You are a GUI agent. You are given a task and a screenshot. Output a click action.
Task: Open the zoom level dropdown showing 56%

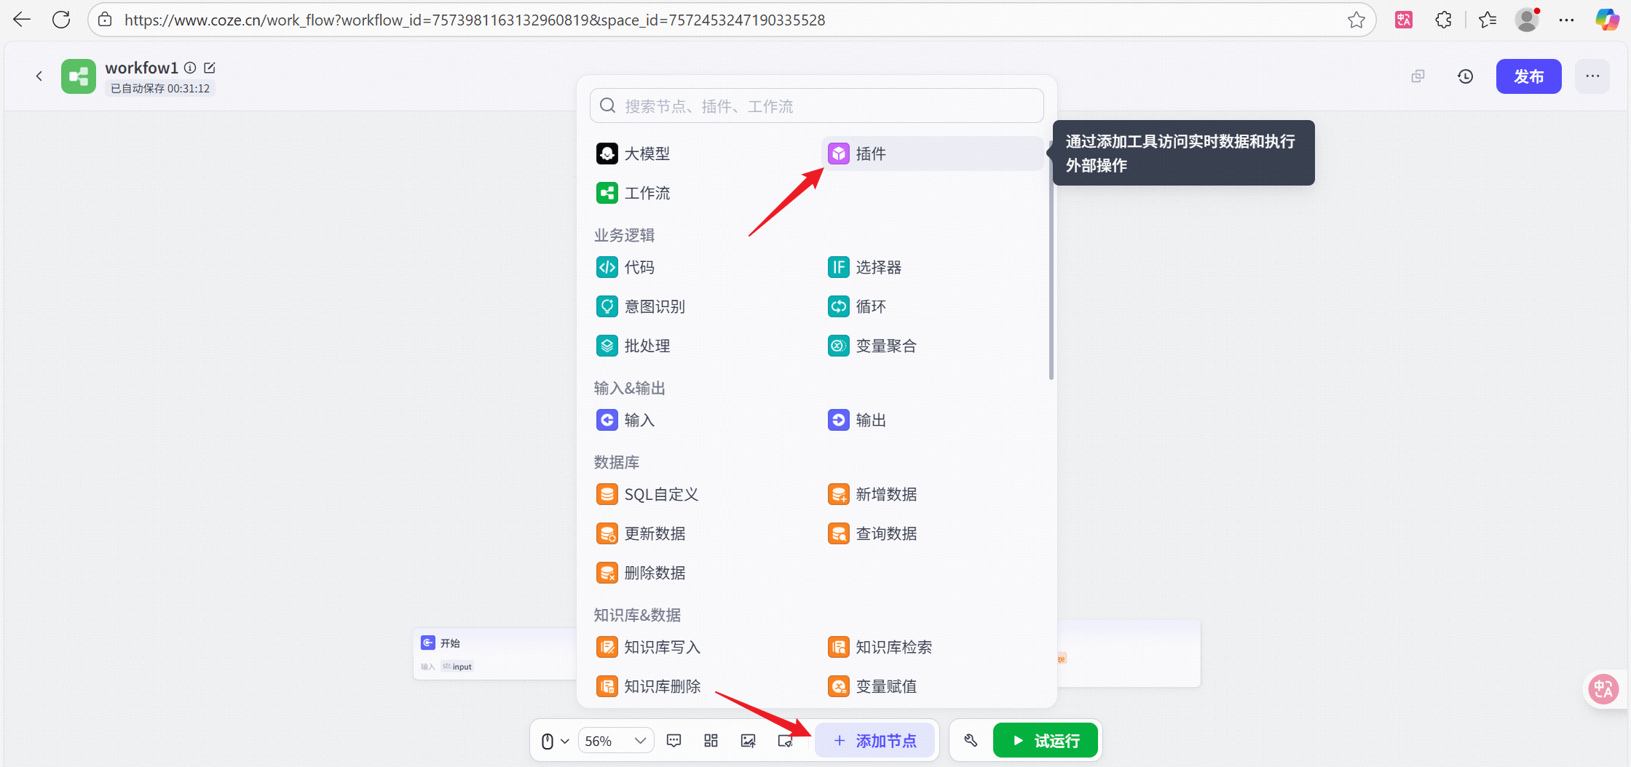point(615,740)
